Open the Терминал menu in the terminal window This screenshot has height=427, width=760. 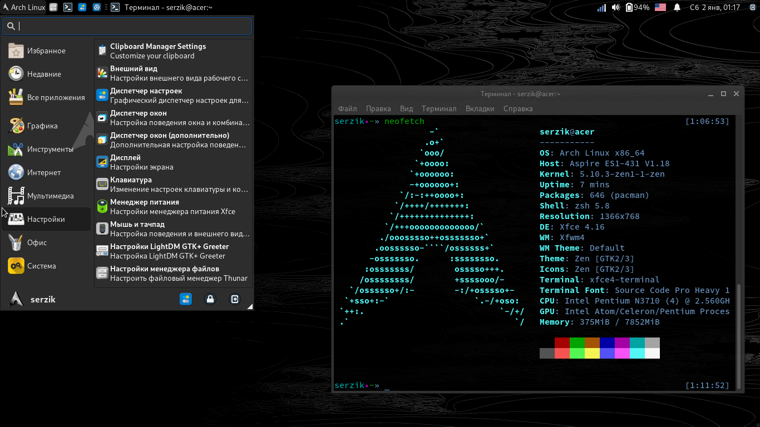coord(439,108)
